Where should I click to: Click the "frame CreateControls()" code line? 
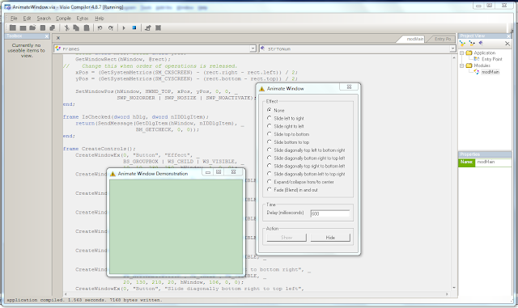(x=99, y=149)
